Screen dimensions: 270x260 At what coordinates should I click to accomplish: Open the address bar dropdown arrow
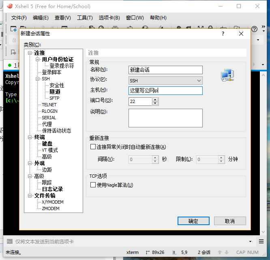(x=258, y=40)
